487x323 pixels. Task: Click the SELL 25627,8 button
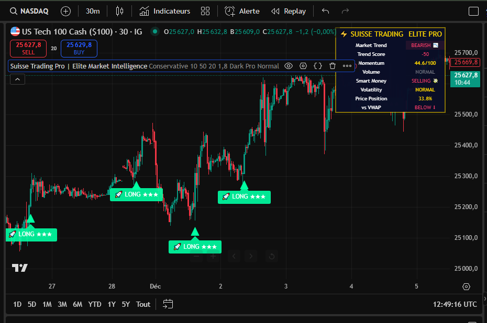tap(28, 48)
